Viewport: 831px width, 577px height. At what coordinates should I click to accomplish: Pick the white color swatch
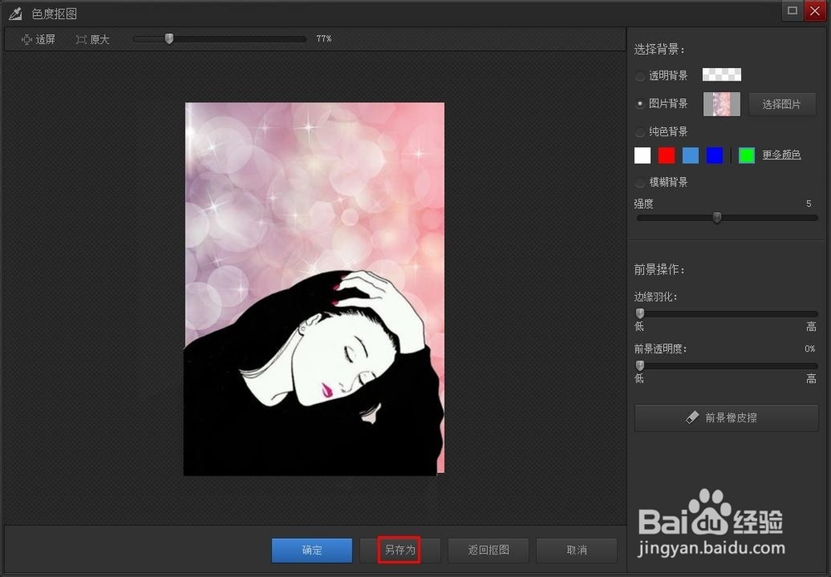coord(642,155)
